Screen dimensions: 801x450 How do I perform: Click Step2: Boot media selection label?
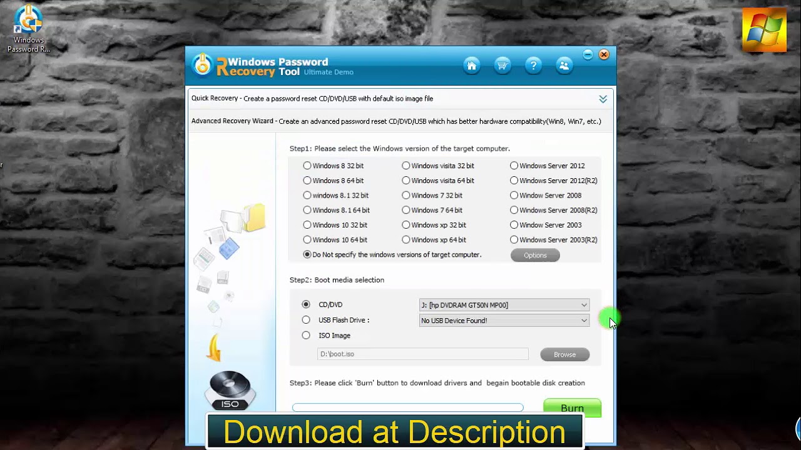(337, 280)
